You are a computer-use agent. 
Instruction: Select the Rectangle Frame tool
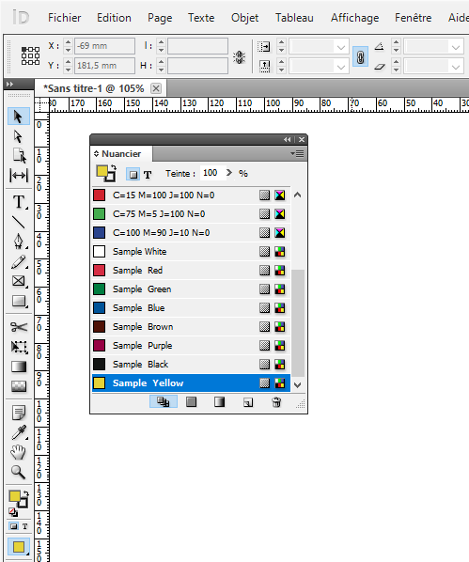click(x=19, y=281)
